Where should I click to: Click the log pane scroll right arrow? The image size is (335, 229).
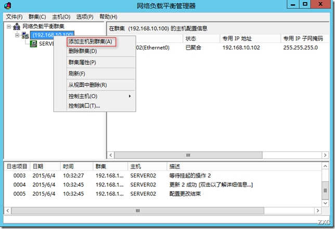click(318, 211)
